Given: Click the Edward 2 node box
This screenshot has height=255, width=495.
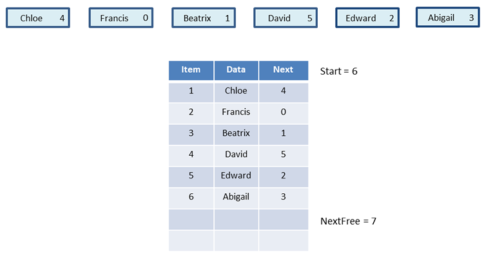Looking at the screenshot, I should click(x=367, y=18).
